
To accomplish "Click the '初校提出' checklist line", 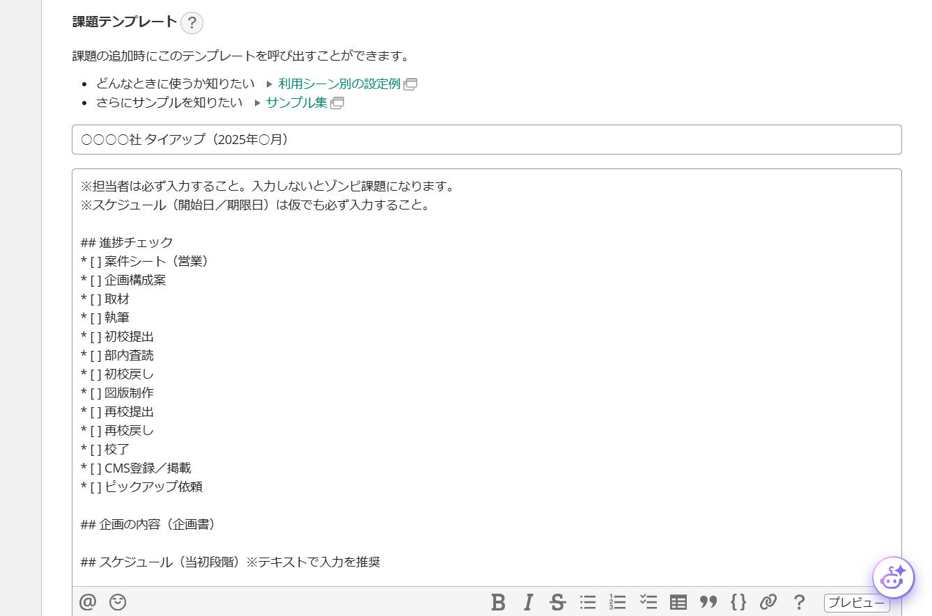I will (117, 337).
